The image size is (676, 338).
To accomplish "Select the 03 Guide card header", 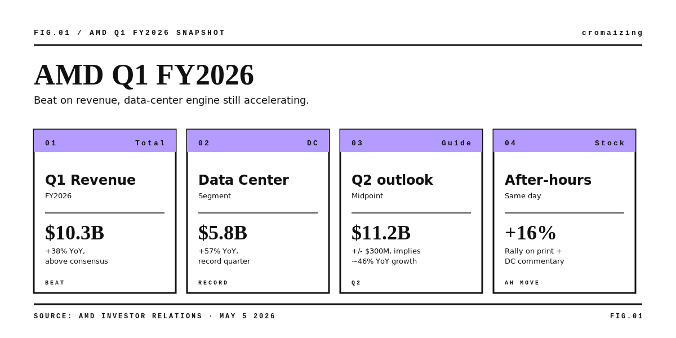I will [x=411, y=141].
